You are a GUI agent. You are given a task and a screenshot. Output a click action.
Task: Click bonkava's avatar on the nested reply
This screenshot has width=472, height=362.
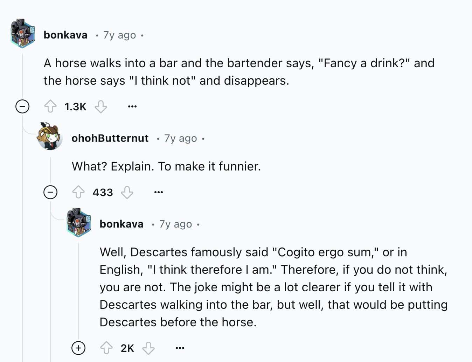pos(78,223)
